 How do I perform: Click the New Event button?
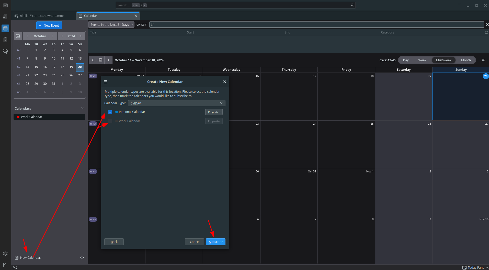pyautogui.click(x=49, y=25)
